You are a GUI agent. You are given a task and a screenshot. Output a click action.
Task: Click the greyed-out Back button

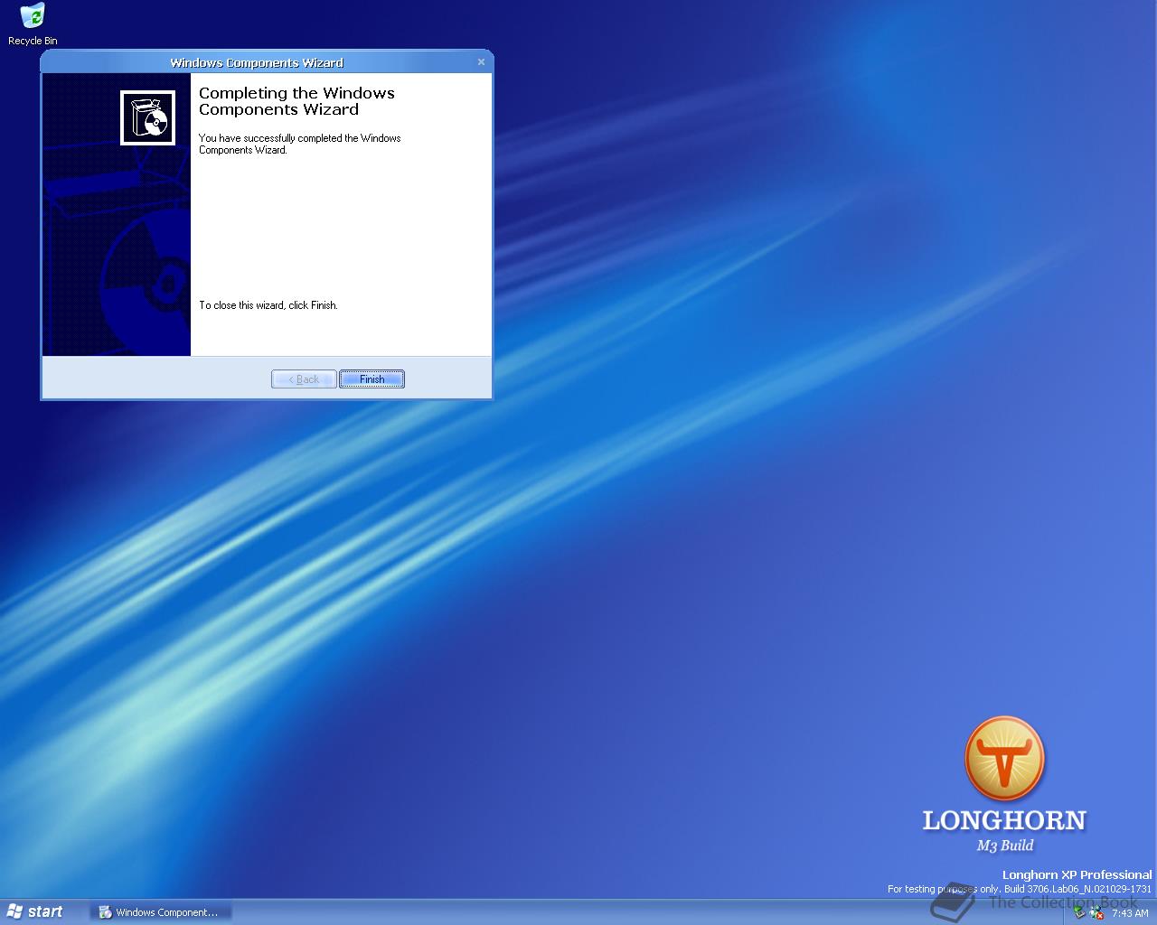tap(304, 379)
